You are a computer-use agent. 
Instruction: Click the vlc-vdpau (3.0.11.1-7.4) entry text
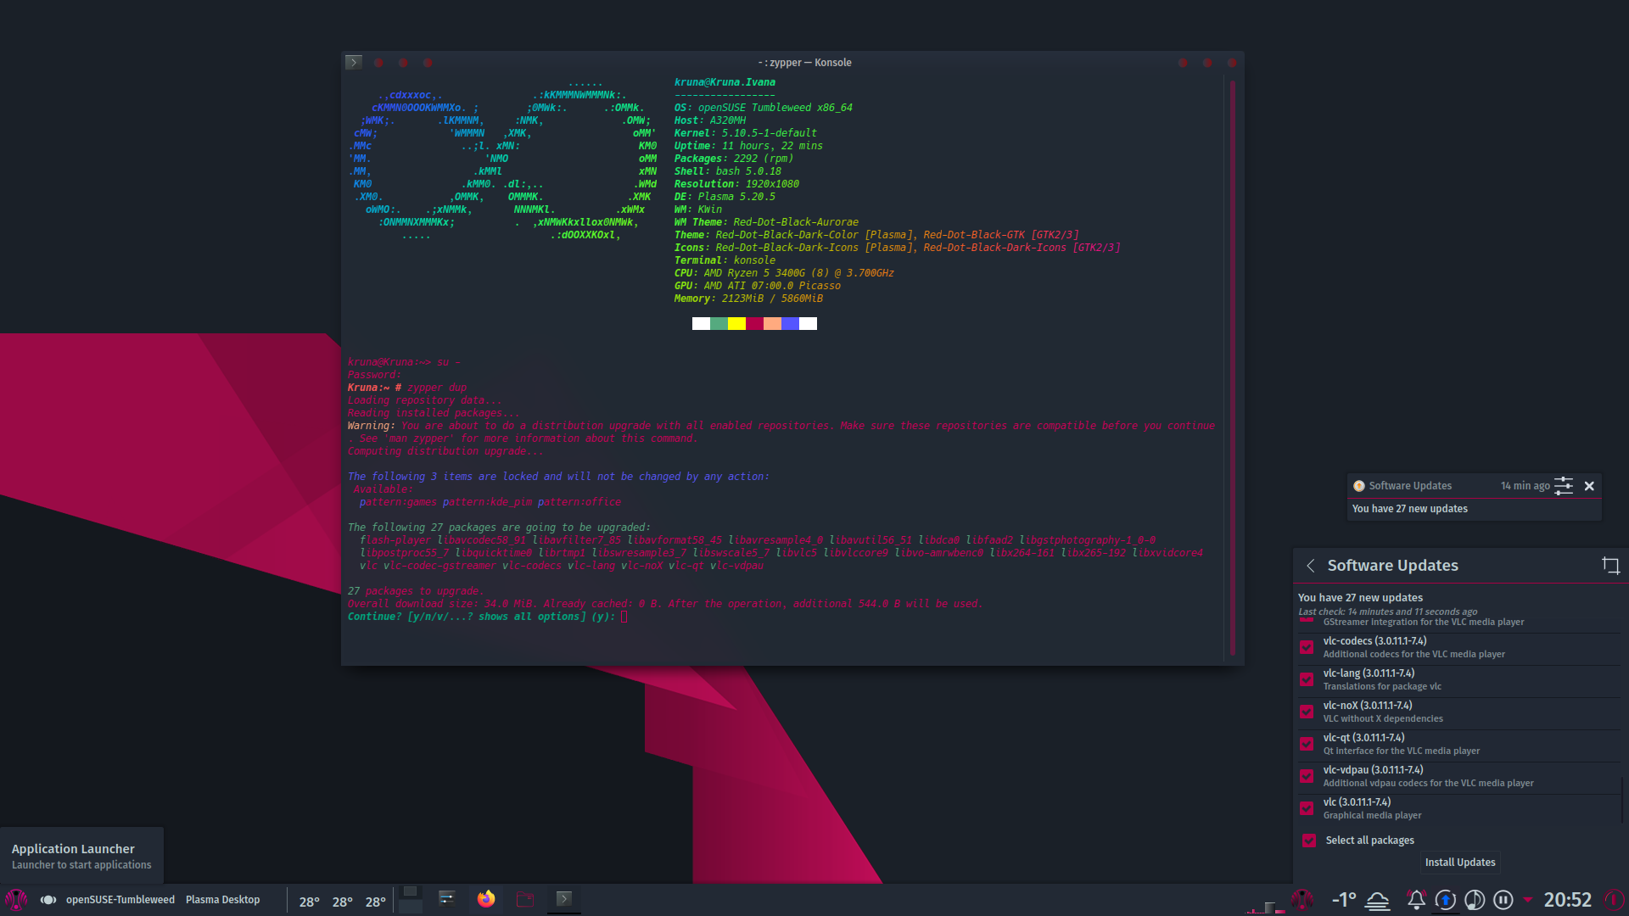(1373, 770)
